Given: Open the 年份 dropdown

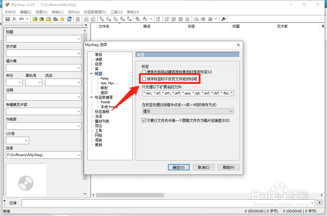Looking at the screenshot, I should pos(20,82).
